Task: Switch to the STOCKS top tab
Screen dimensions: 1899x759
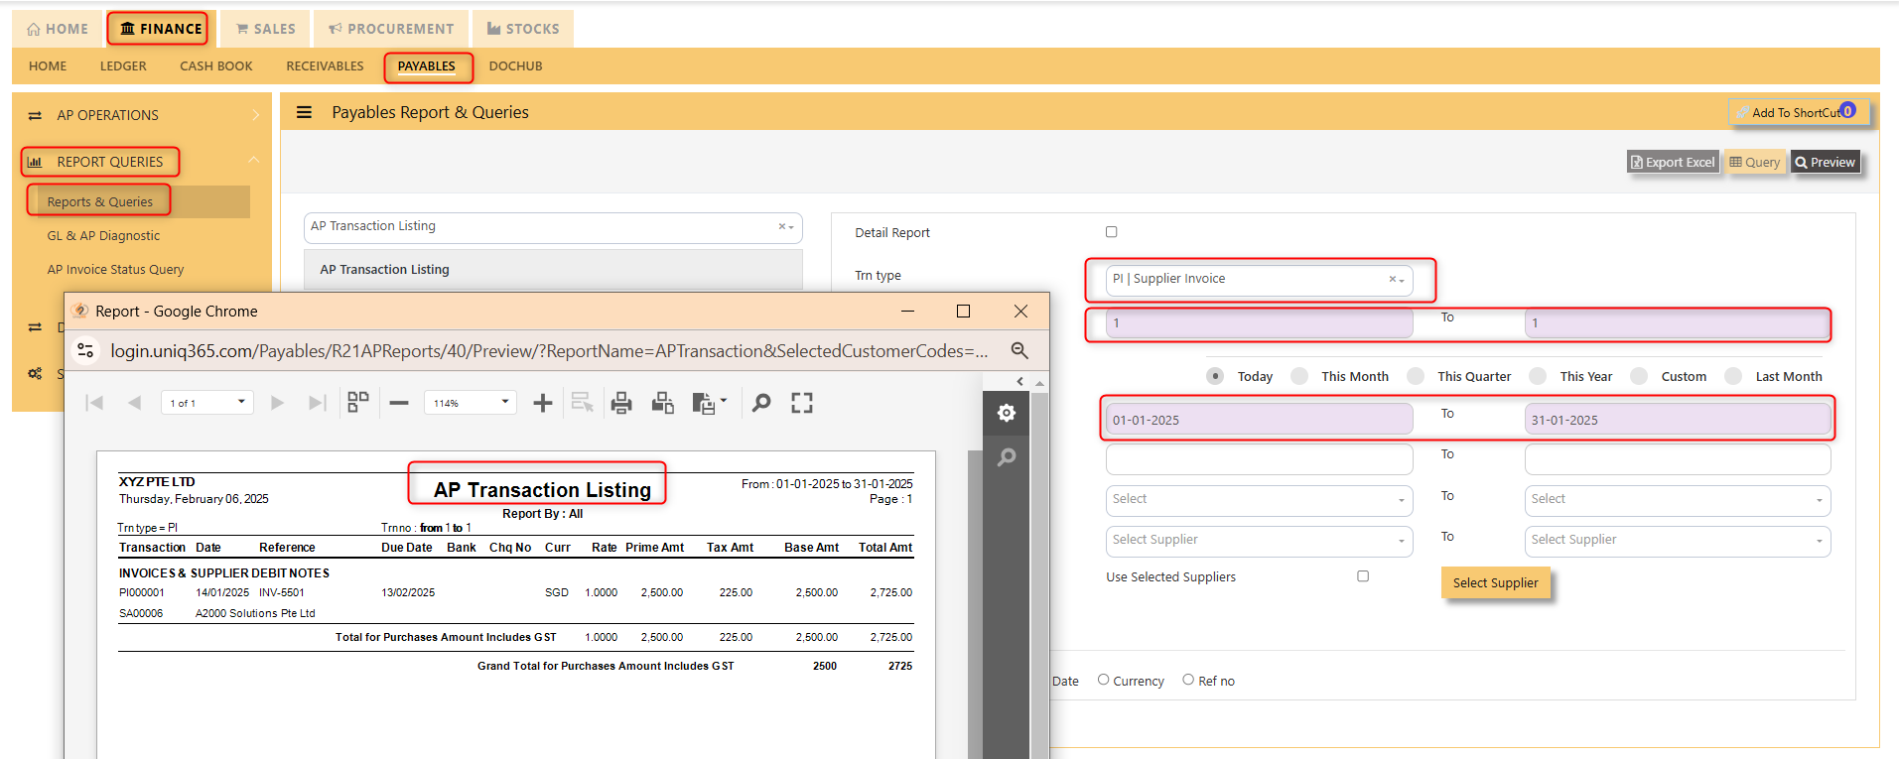Action: pos(523,29)
